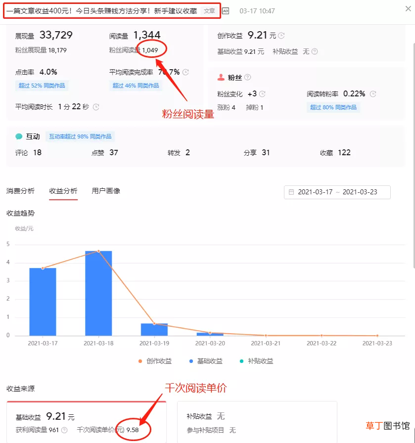Open help icon beside 获利阅读量 961

pos(64,430)
